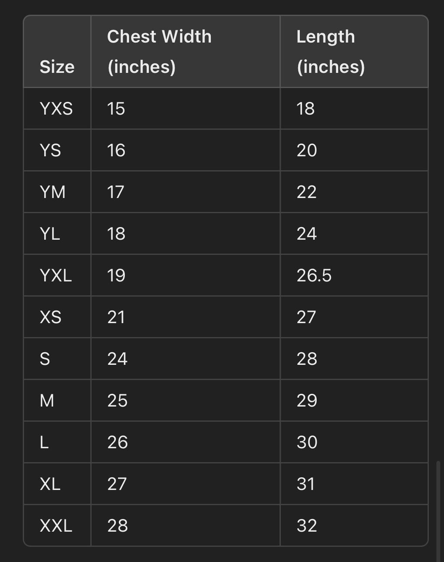This screenshot has width=444, height=562.
Task: Click the length value 26.5
Action: pyautogui.click(x=314, y=275)
